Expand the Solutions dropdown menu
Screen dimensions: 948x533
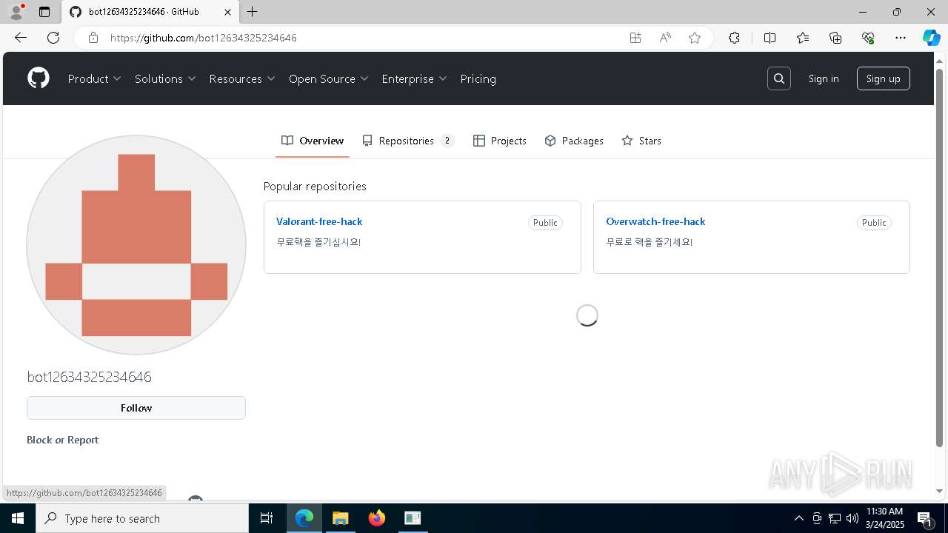click(x=165, y=78)
